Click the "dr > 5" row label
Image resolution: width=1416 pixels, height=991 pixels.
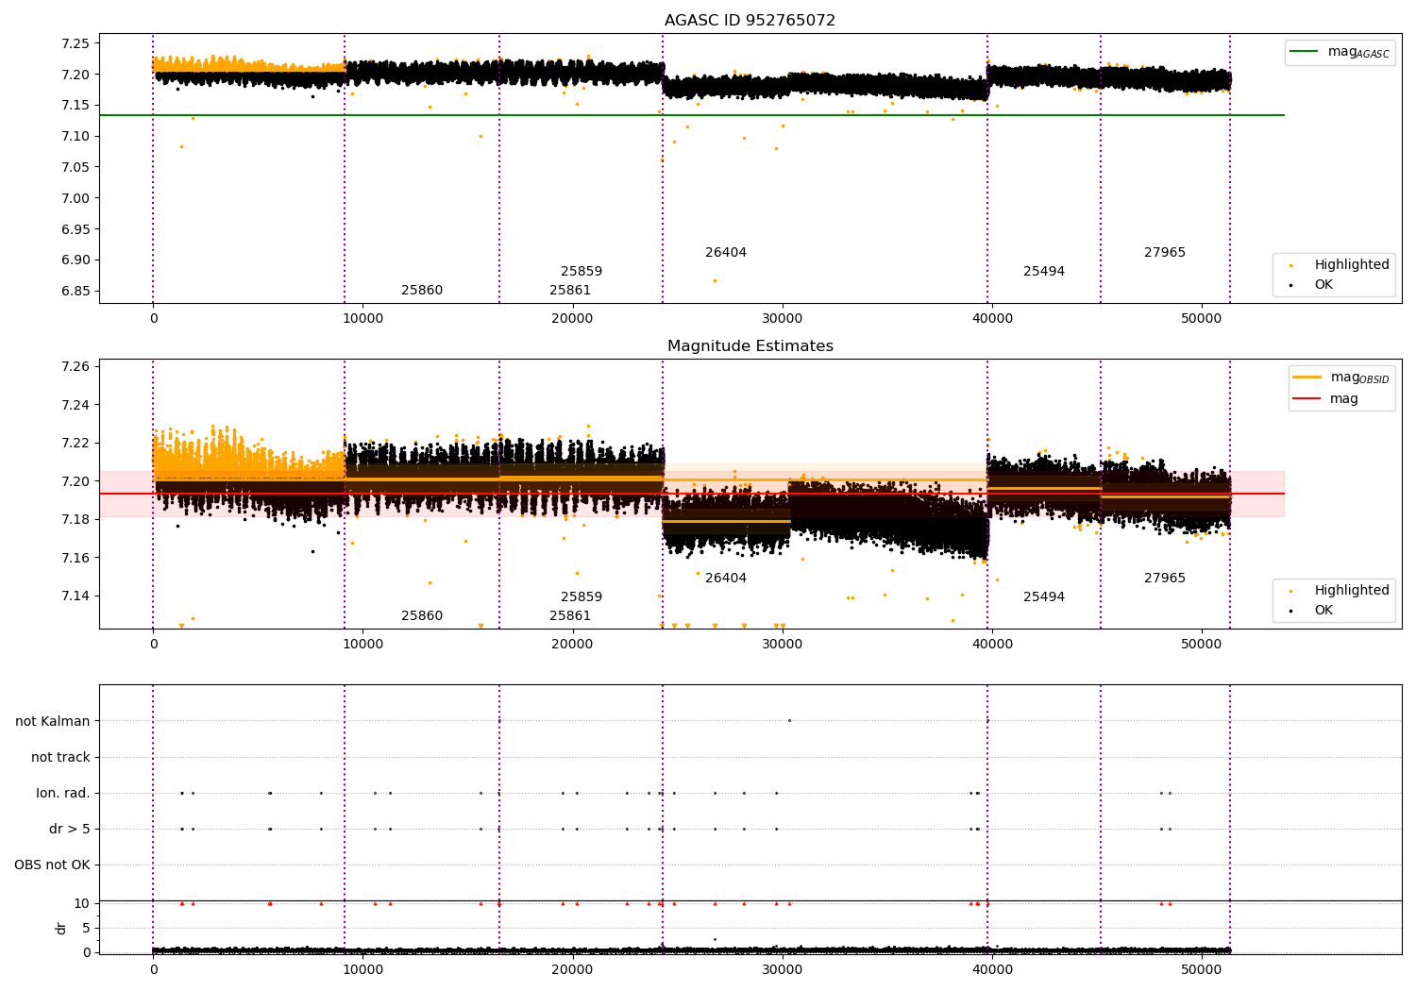70,829
